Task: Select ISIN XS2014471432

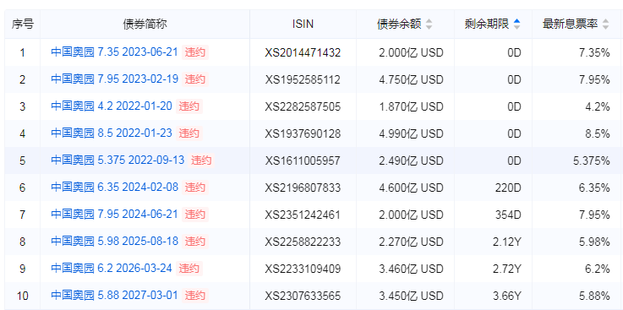Action: (303, 52)
